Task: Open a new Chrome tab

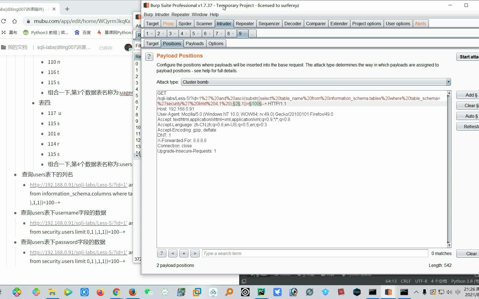Action: click(x=67, y=9)
